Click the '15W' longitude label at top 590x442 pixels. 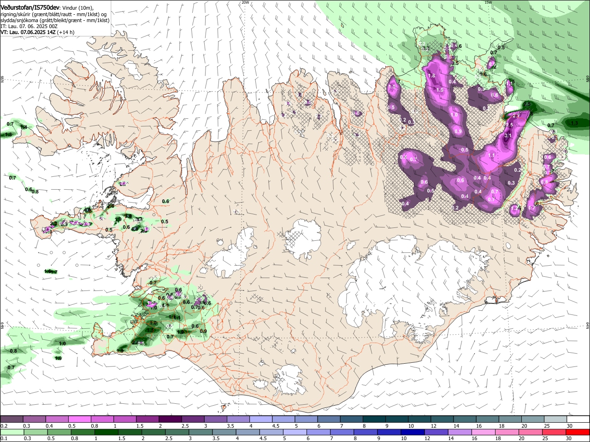click(488, 2)
